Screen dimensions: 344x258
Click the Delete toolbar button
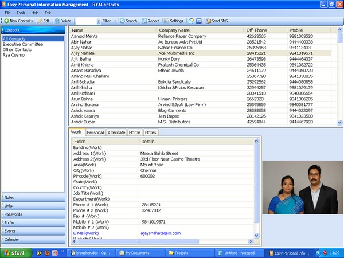pyautogui.click(x=63, y=21)
